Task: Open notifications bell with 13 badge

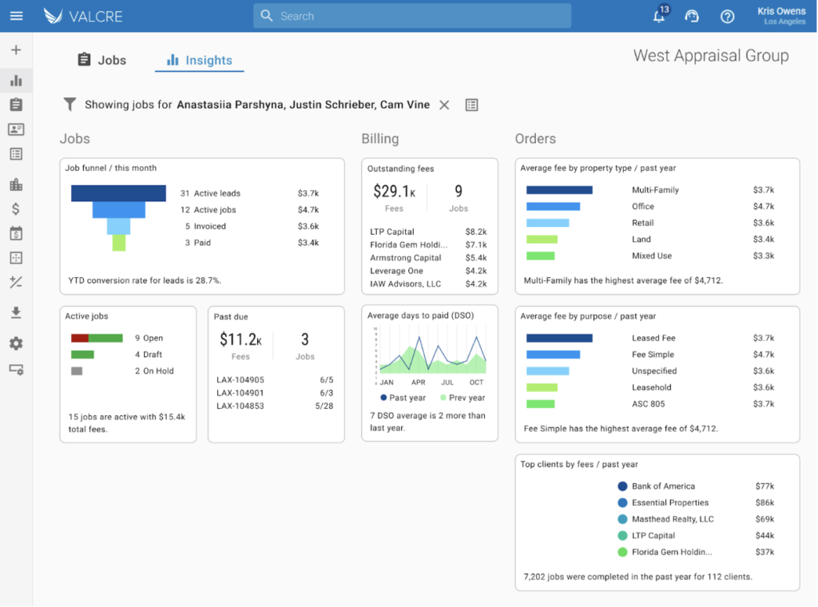Action: (x=659, y=15)
